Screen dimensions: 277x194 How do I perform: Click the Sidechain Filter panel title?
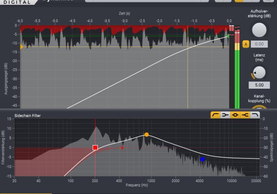(x=27, y=115)
